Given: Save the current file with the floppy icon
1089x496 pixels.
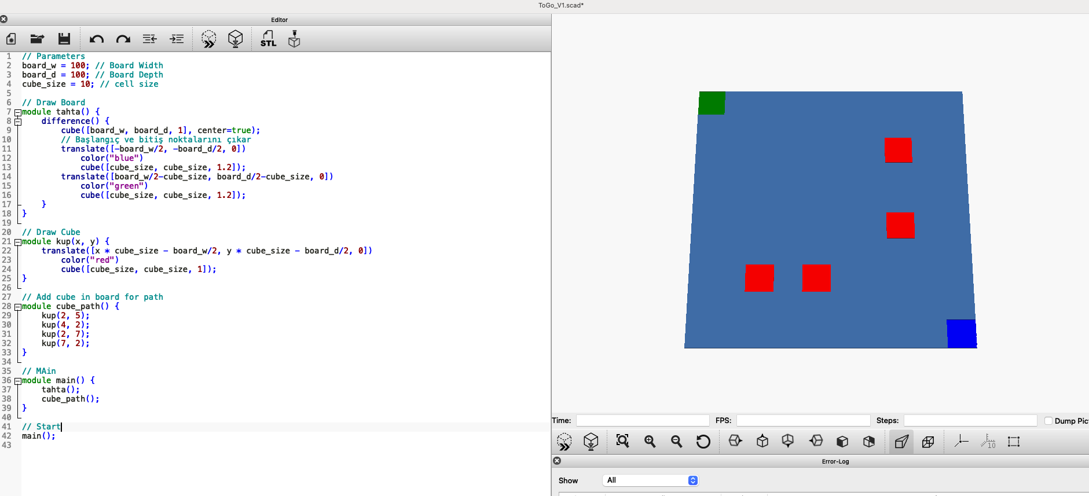Looking at the screenshot, I should (64, 39).
